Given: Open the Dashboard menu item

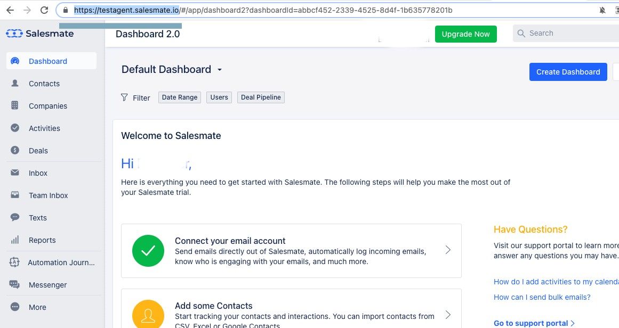Looking at the screenshot, I should pos(51,61).
